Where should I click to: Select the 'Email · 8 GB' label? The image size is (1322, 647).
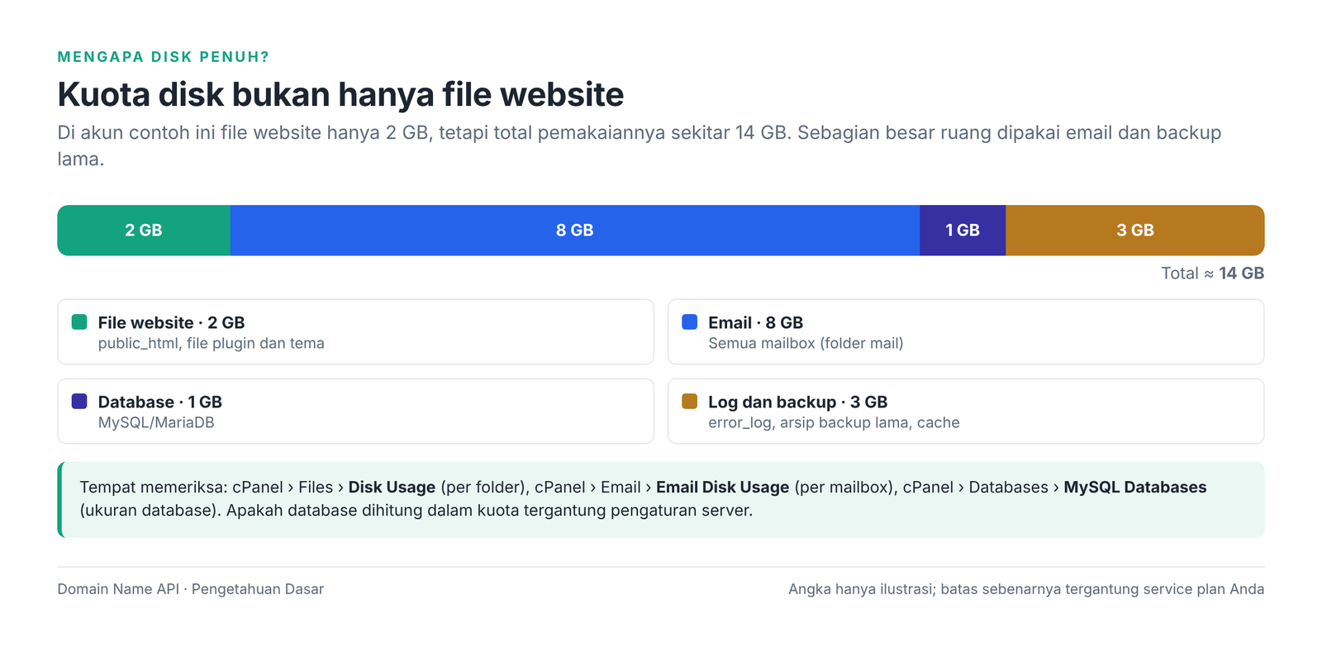click(755, 323)
